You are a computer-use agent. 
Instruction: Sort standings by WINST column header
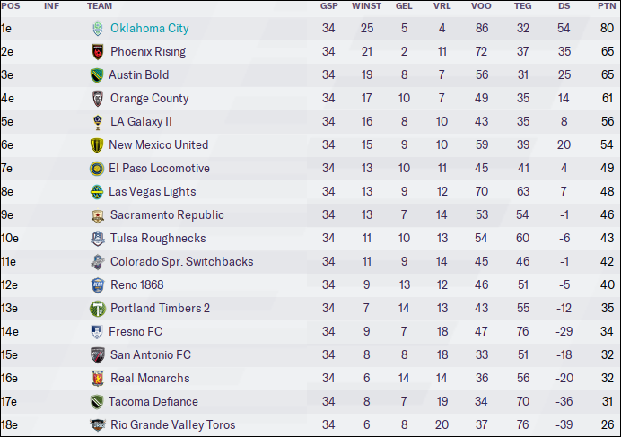click(x=366, y=6)
